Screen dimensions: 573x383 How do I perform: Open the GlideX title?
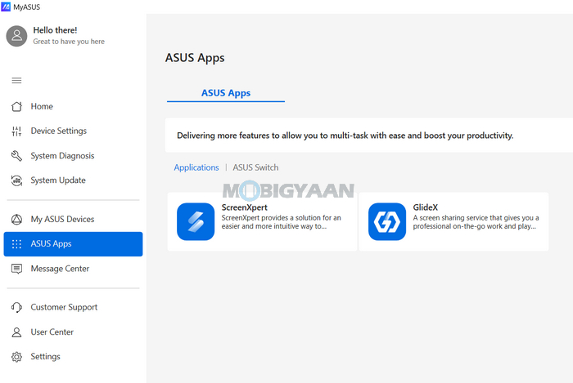tap(426, 207)
